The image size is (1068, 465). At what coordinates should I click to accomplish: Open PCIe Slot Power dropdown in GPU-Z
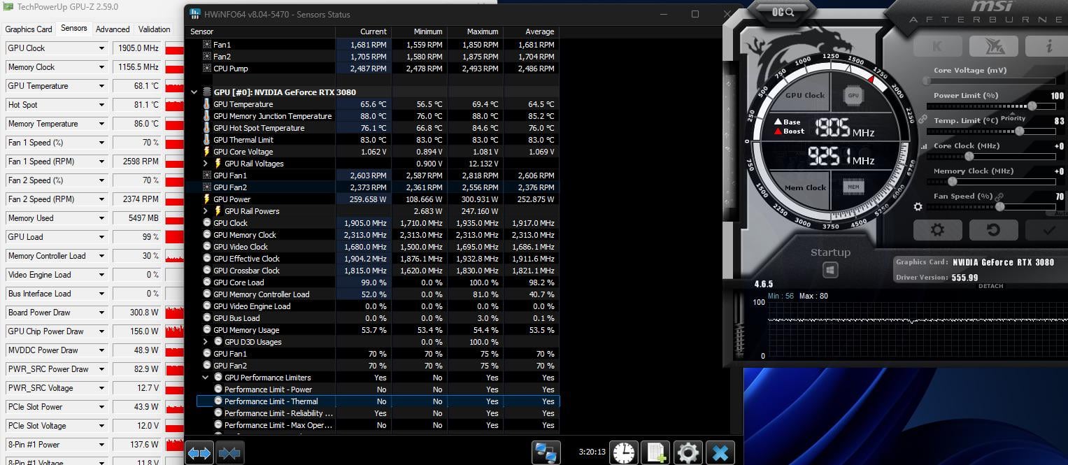click(101, 407)
